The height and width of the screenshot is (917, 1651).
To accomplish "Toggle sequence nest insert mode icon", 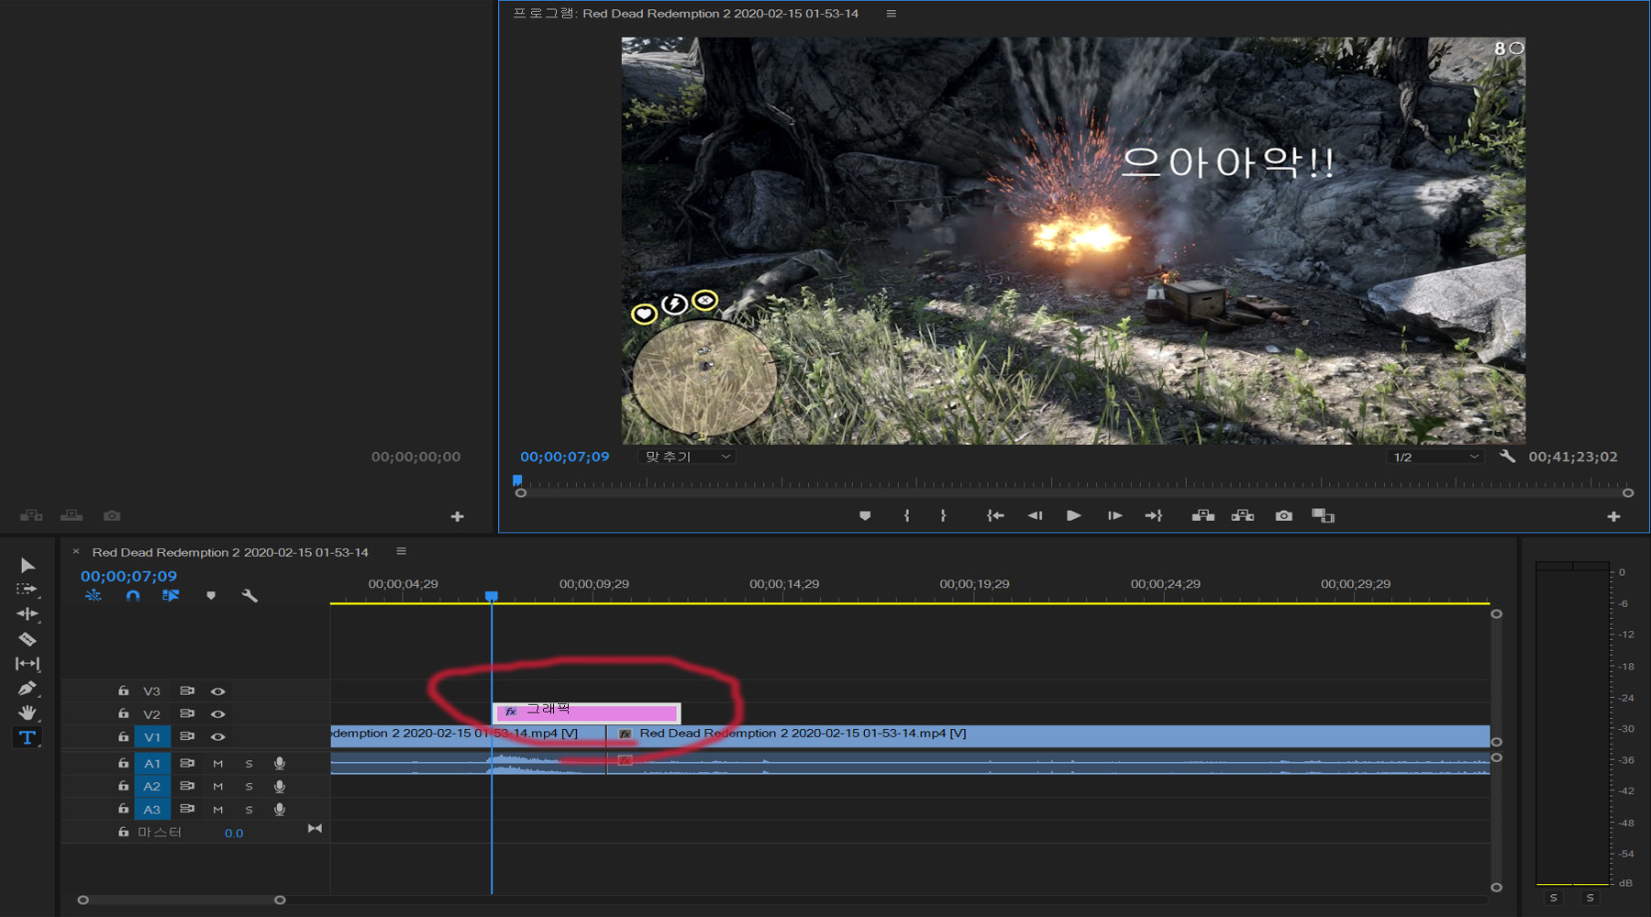I will tap(94, 595).
